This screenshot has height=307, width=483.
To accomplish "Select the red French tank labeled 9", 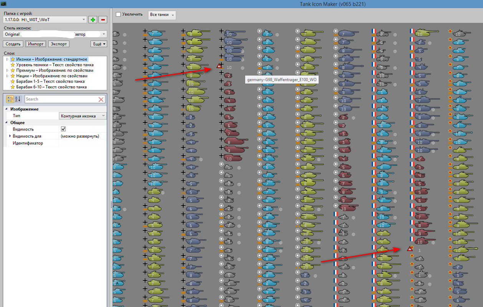I will click(425, 233).
